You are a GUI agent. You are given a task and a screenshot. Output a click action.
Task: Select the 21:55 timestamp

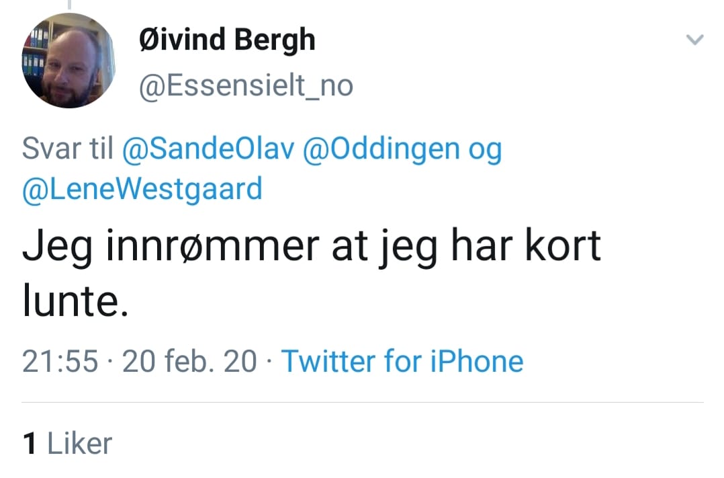[60, 361]
